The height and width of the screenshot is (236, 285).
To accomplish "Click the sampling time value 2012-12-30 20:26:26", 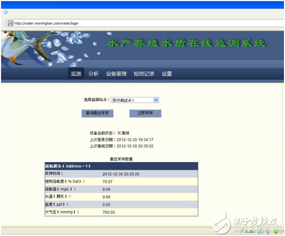I will pos(121,174).
